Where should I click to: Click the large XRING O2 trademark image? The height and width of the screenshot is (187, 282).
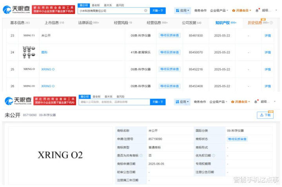(60, 155)
